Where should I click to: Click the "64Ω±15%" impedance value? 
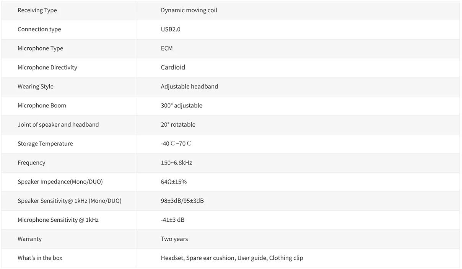(x=174, y=182)
